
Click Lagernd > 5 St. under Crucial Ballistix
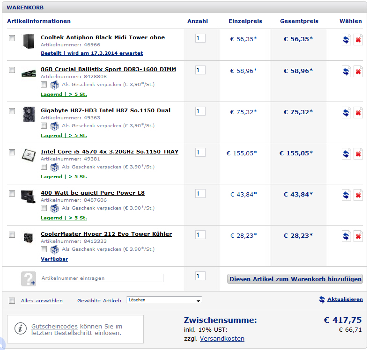[64, 95]
